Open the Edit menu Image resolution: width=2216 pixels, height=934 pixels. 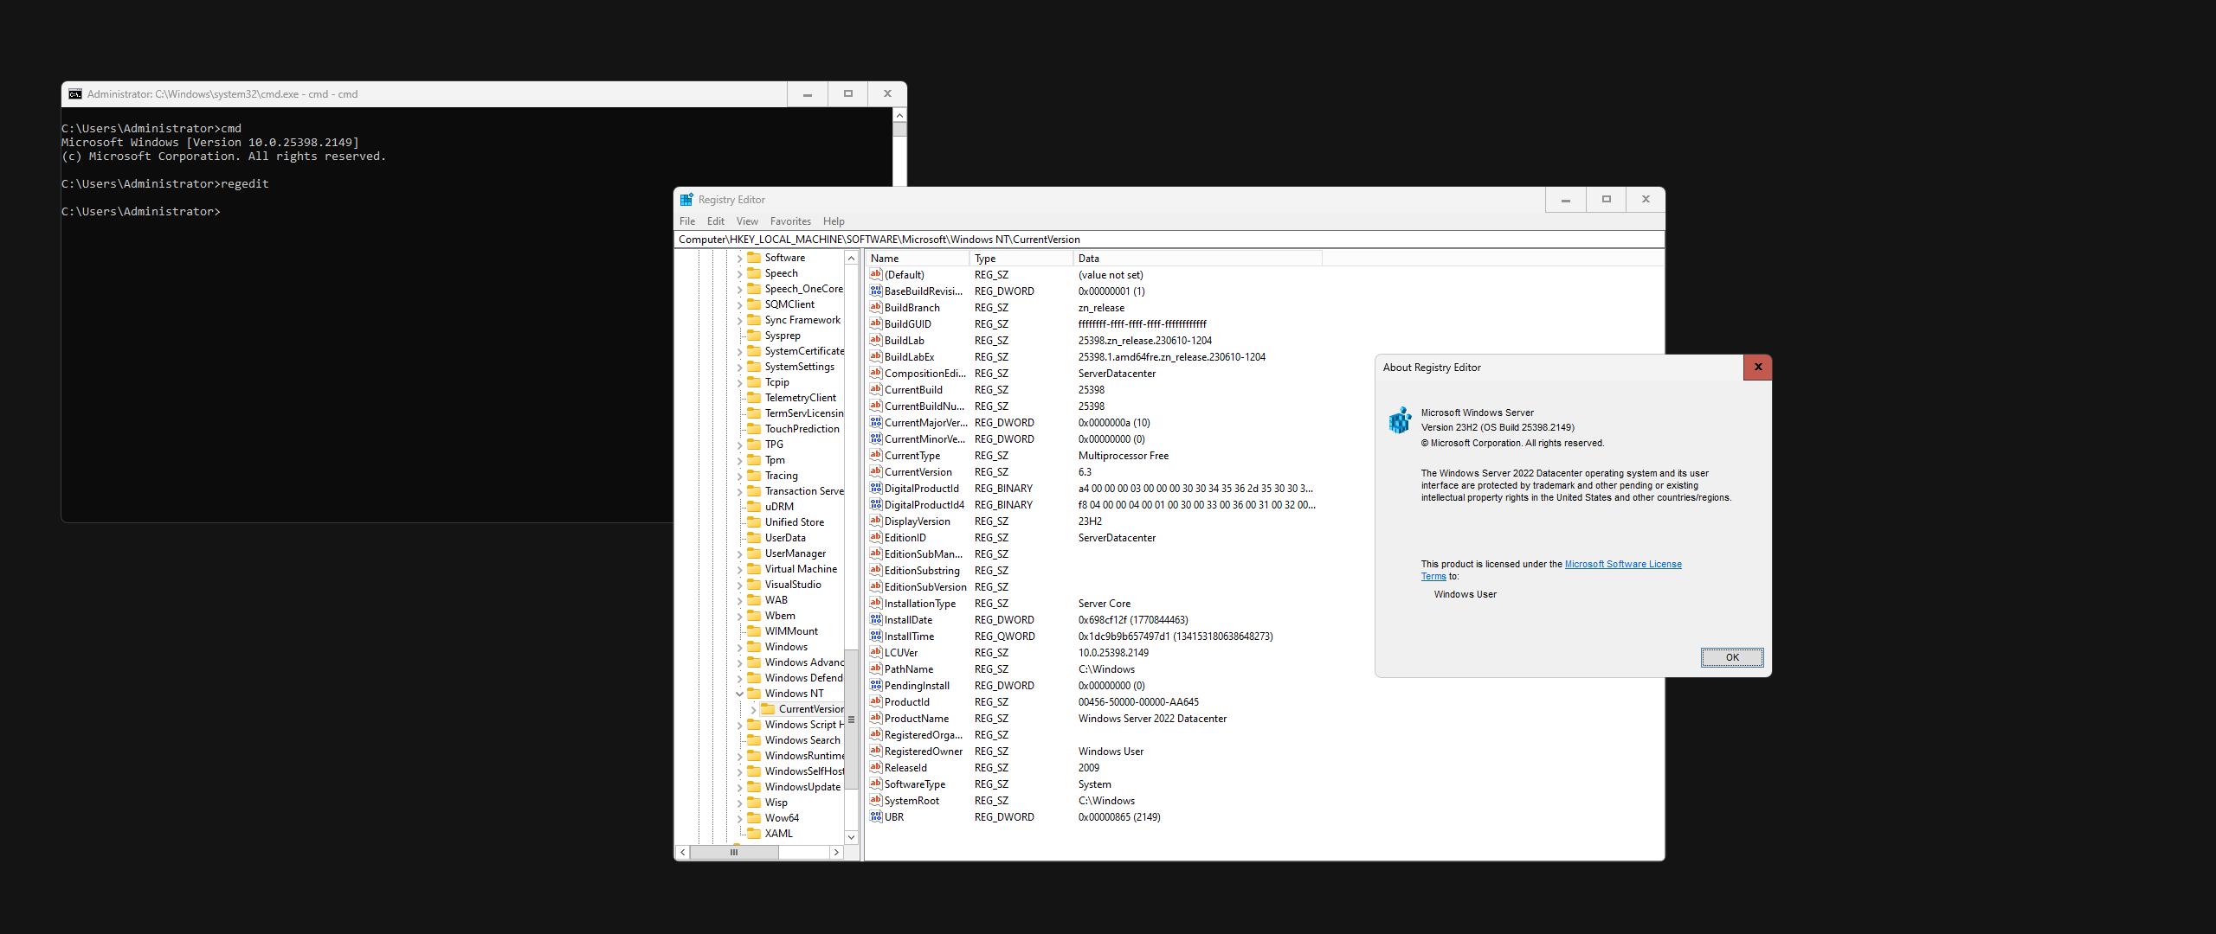coord(715,221)
